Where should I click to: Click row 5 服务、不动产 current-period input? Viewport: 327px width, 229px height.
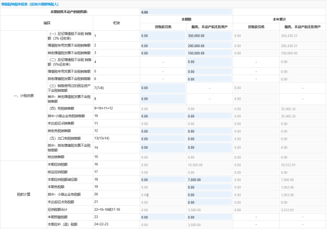pyautogui.click(x=209, y=71)
